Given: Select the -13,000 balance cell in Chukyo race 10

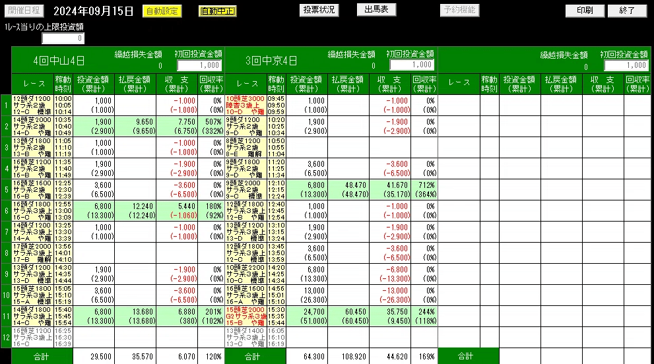Looking at the screenshot, I should click(x=390, y=295).
